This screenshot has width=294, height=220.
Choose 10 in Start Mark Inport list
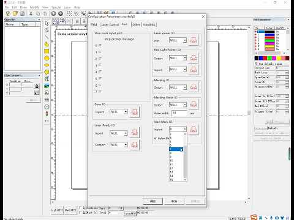click(x=176, y=161)
